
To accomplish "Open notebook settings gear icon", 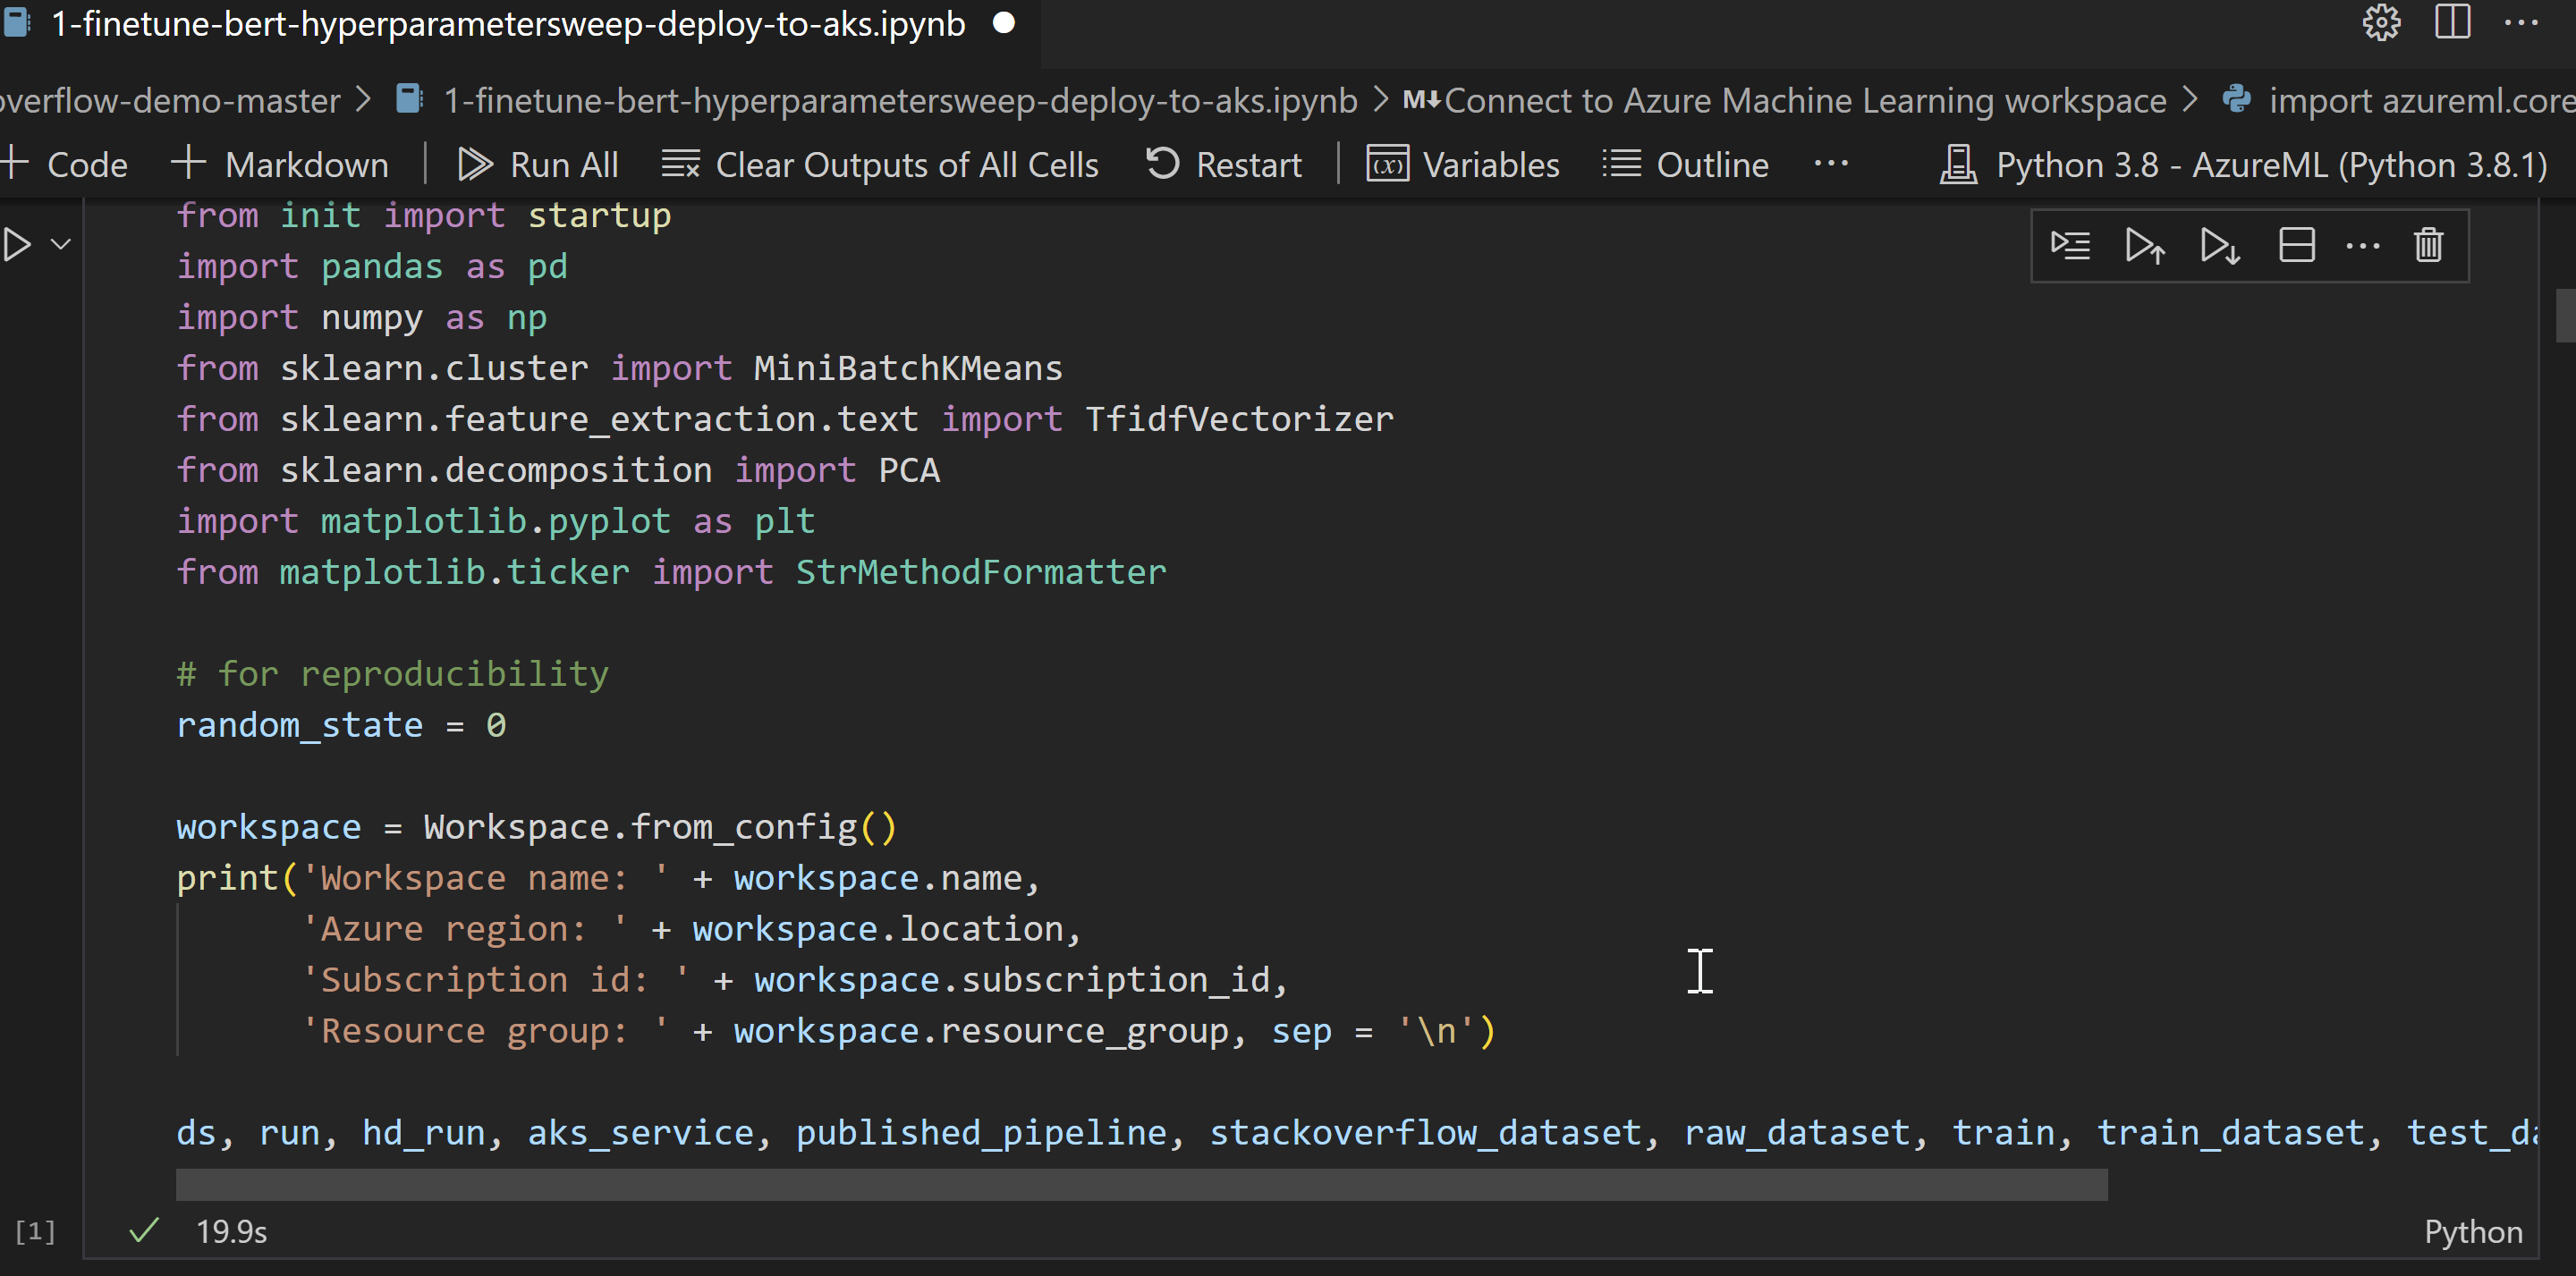I will 2381,23.
